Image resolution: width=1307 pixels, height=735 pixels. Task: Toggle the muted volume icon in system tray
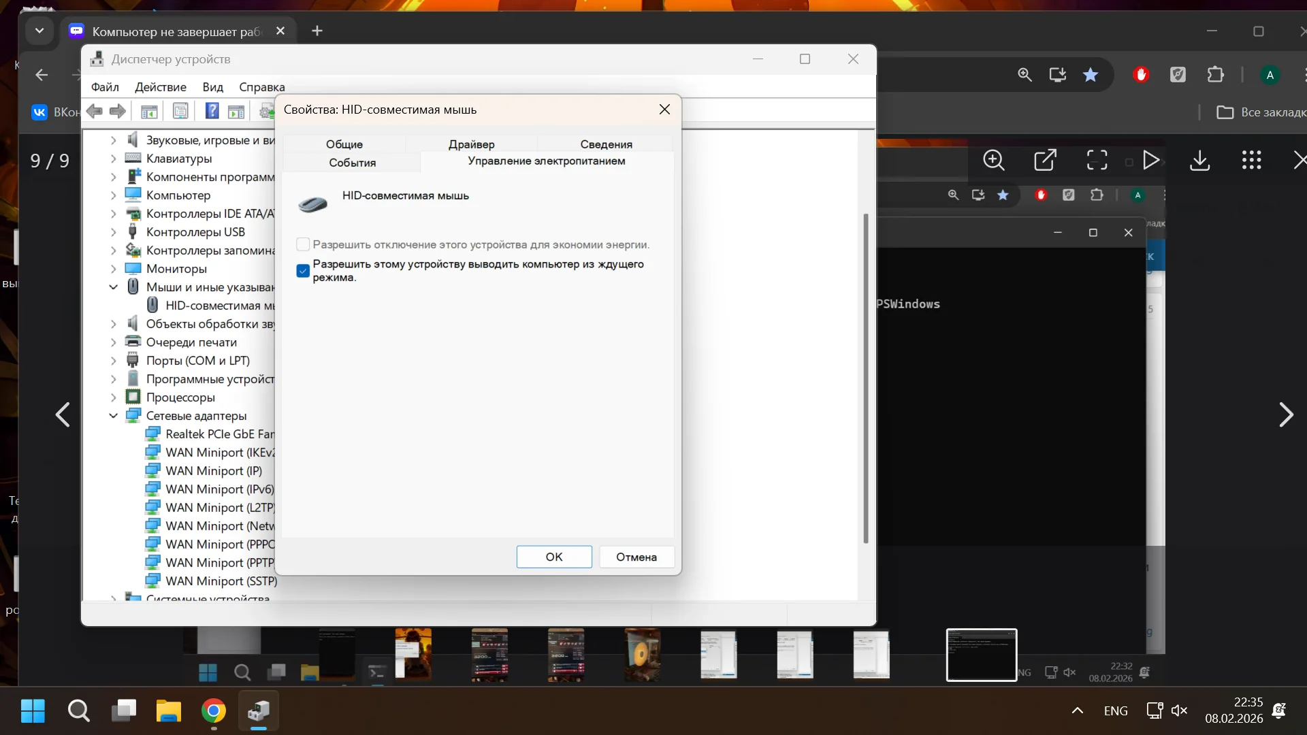click(x=1180, y=711)
